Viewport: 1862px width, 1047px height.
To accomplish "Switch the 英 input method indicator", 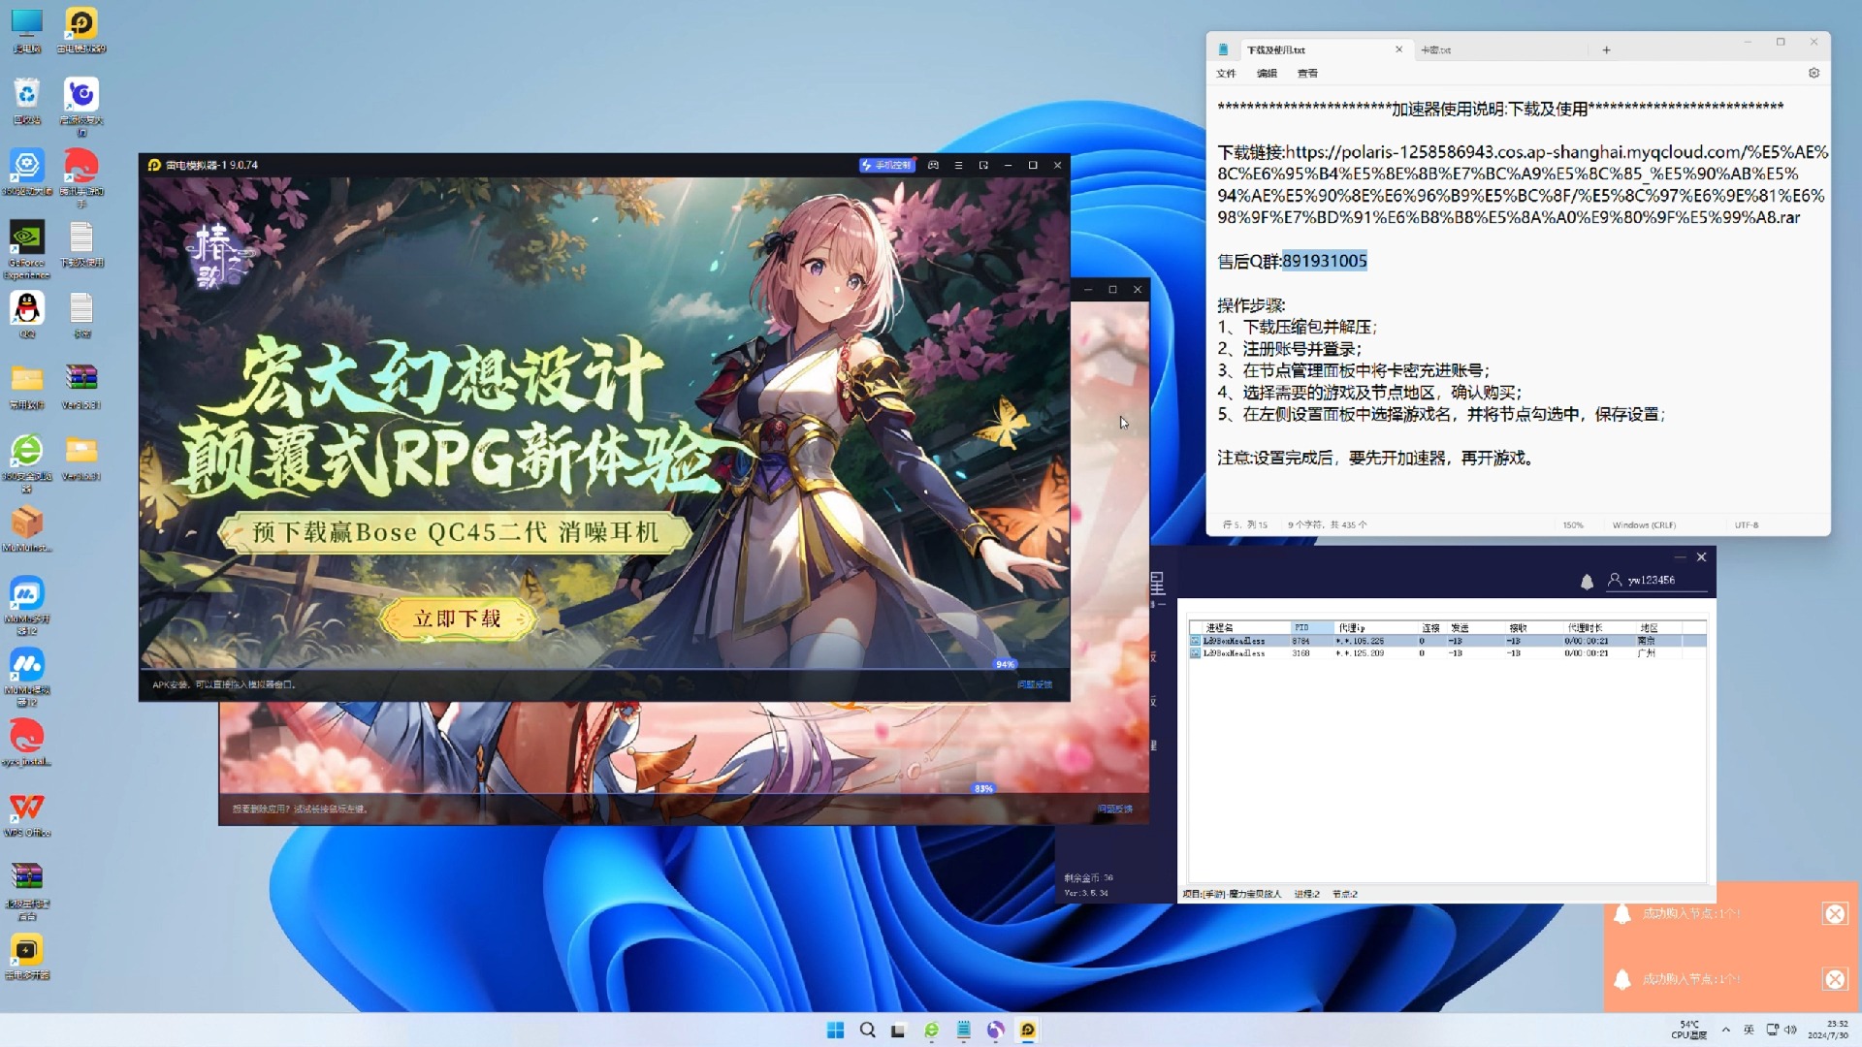I will (1749, 1030).
